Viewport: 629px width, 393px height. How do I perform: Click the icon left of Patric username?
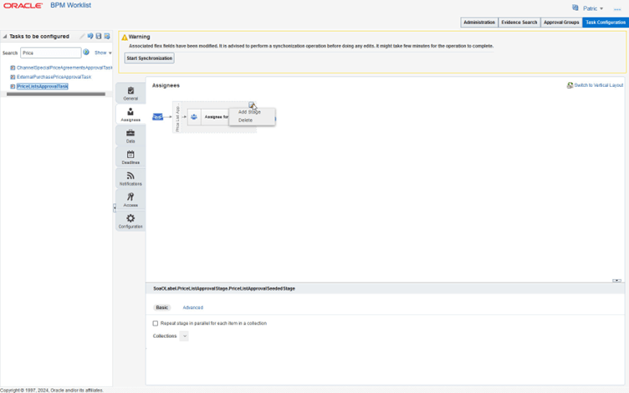click(575, 8)
